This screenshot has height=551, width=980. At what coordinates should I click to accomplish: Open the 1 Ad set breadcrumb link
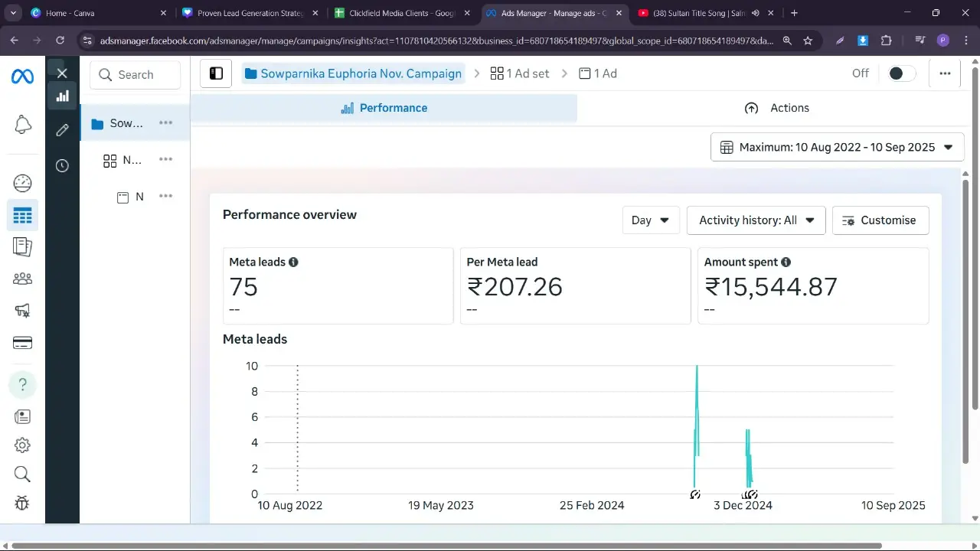click(520, 73)
